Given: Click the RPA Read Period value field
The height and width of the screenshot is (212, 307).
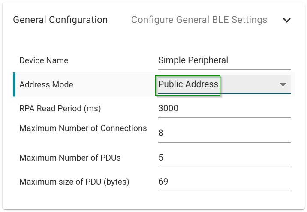Looking at the screenshot, I should 224,109.
